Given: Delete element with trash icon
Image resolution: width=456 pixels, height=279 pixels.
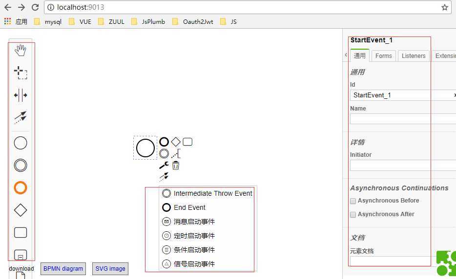Looking at the screenshot, I should [176, 166].
